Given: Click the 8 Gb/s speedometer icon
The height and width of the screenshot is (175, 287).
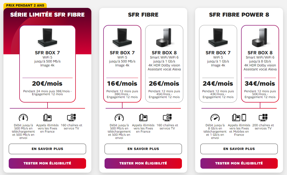Looking at the screenshot, I should coord(215,118).
